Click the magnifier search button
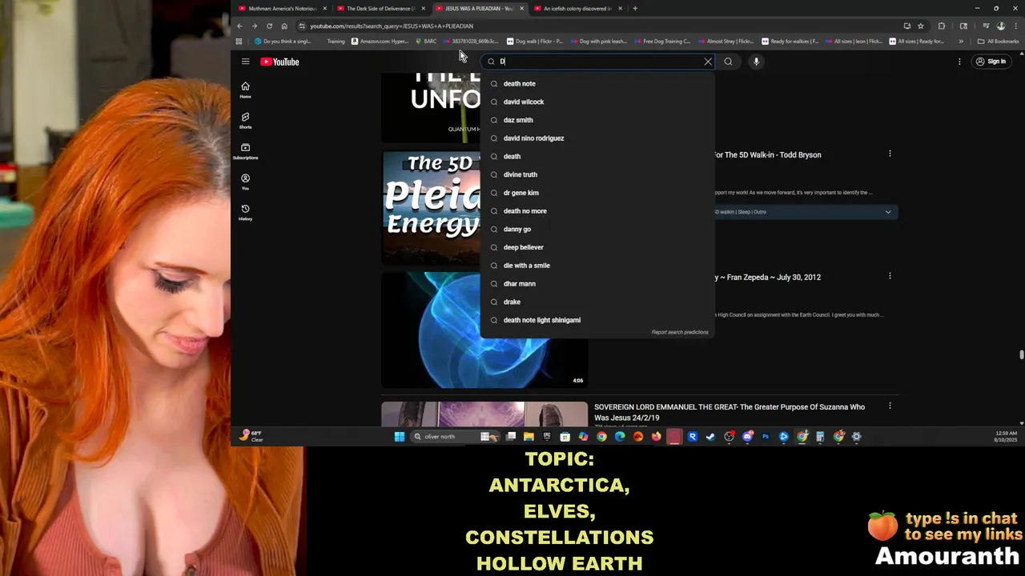 click(x=728, y=62)
